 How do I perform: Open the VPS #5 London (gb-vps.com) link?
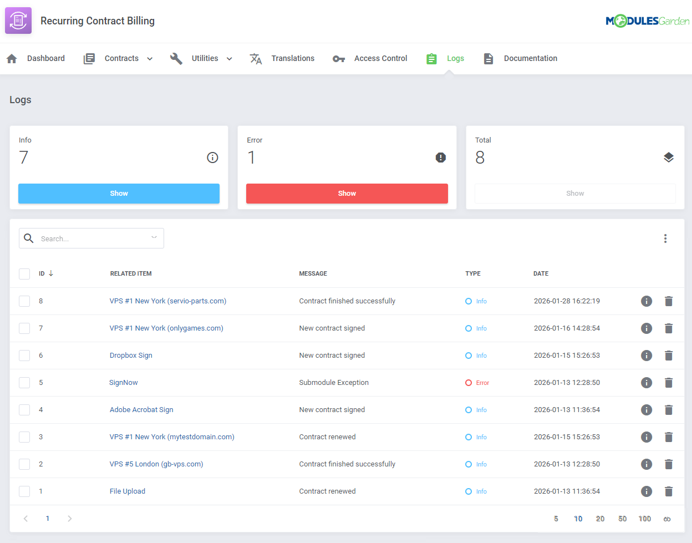click(156, 464)
